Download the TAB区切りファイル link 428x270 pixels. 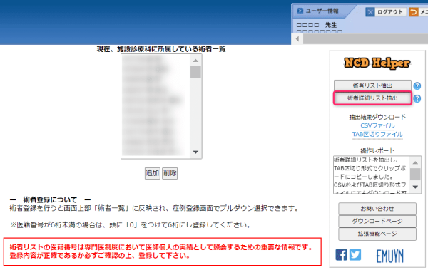tap(377, 134)
